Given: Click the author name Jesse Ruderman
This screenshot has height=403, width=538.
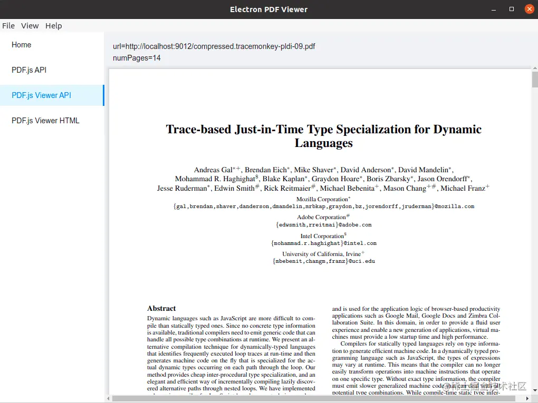Looking at the screenshot, I should coord(182,189).
